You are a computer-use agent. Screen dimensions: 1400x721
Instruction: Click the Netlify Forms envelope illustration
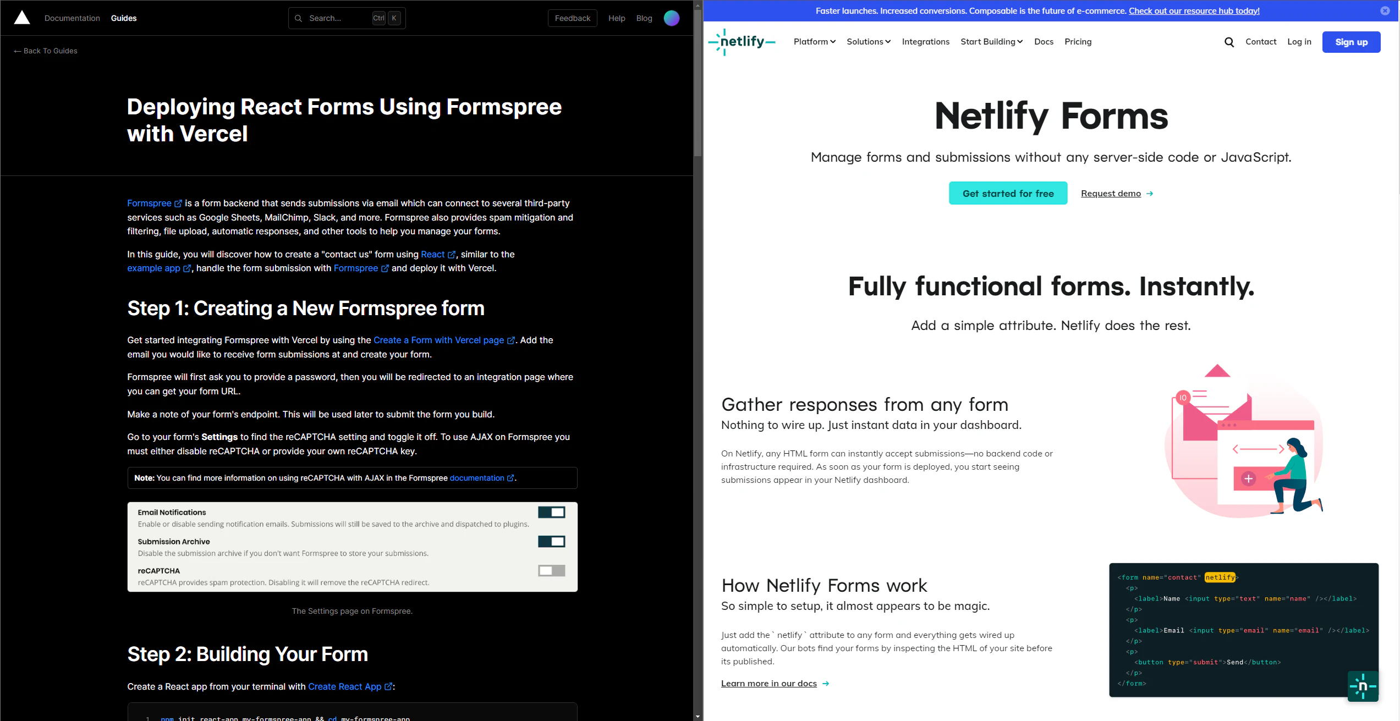click(x=1244, y=441)
